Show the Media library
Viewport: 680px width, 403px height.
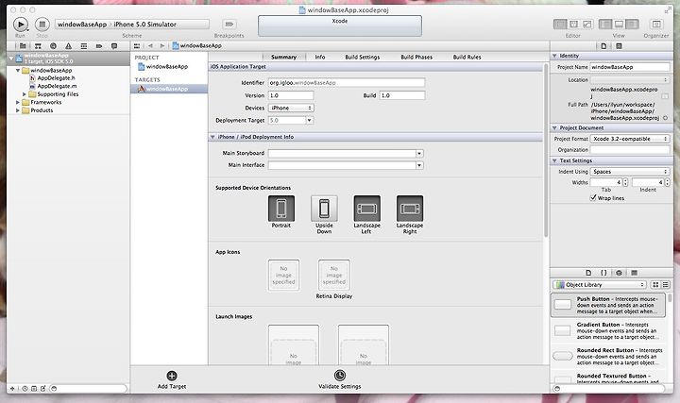tap(634, 273)
